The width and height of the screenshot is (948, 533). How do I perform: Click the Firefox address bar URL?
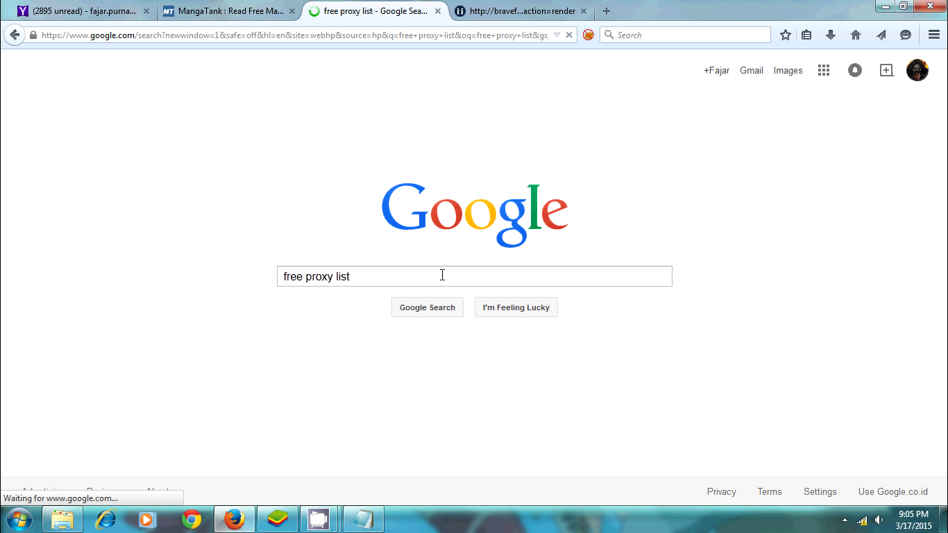click(x=295, y=35)
